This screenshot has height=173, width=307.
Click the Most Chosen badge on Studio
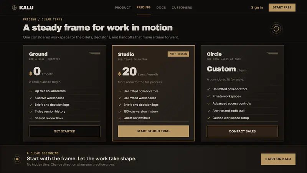178,54
